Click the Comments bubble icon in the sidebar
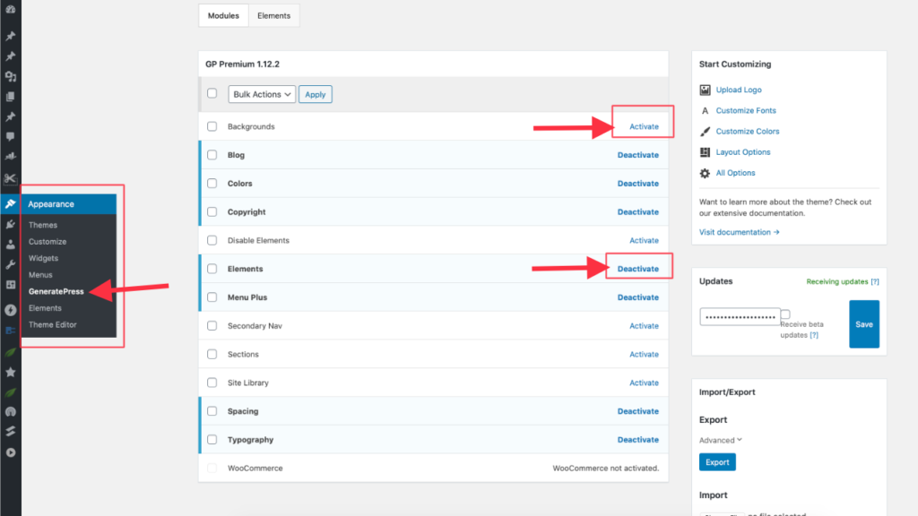Screen dimensions: 918x516 [x=11, y=136]
